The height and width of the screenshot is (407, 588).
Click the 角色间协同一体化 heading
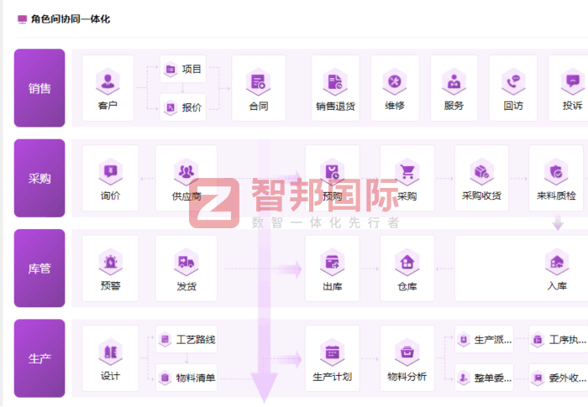(71, 18)
